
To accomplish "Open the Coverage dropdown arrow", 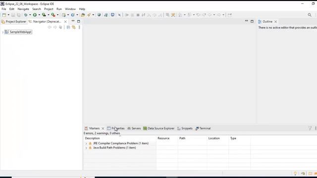I will (x=49, y=15).
